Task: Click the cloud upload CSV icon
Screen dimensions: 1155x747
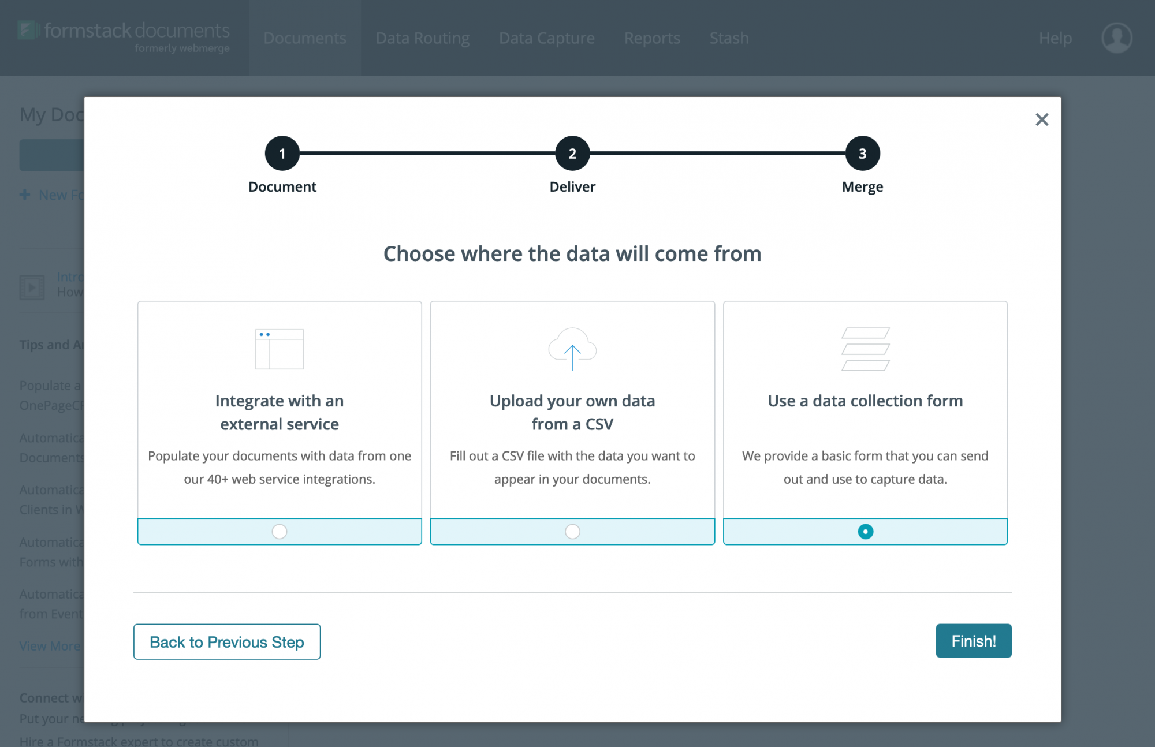Action: 572,348
